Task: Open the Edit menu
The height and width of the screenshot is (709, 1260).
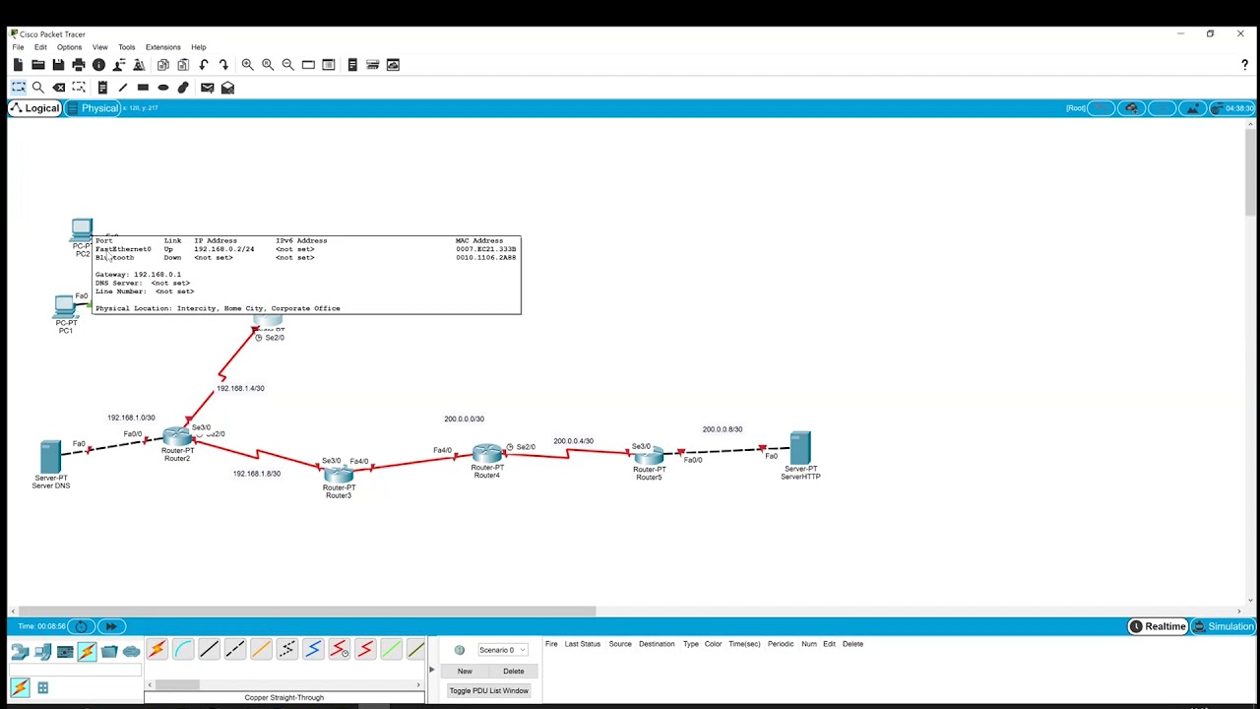Action: coord(40,47)
